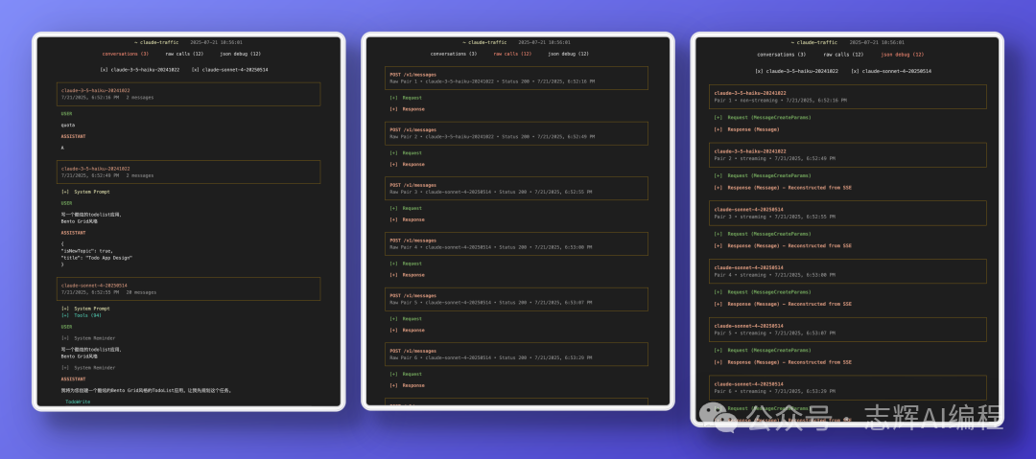This screenshot has height=459, width=1036.
Task: Expand Pair 4 Response Reconstructed from SSE
Action: coord(783,304)
